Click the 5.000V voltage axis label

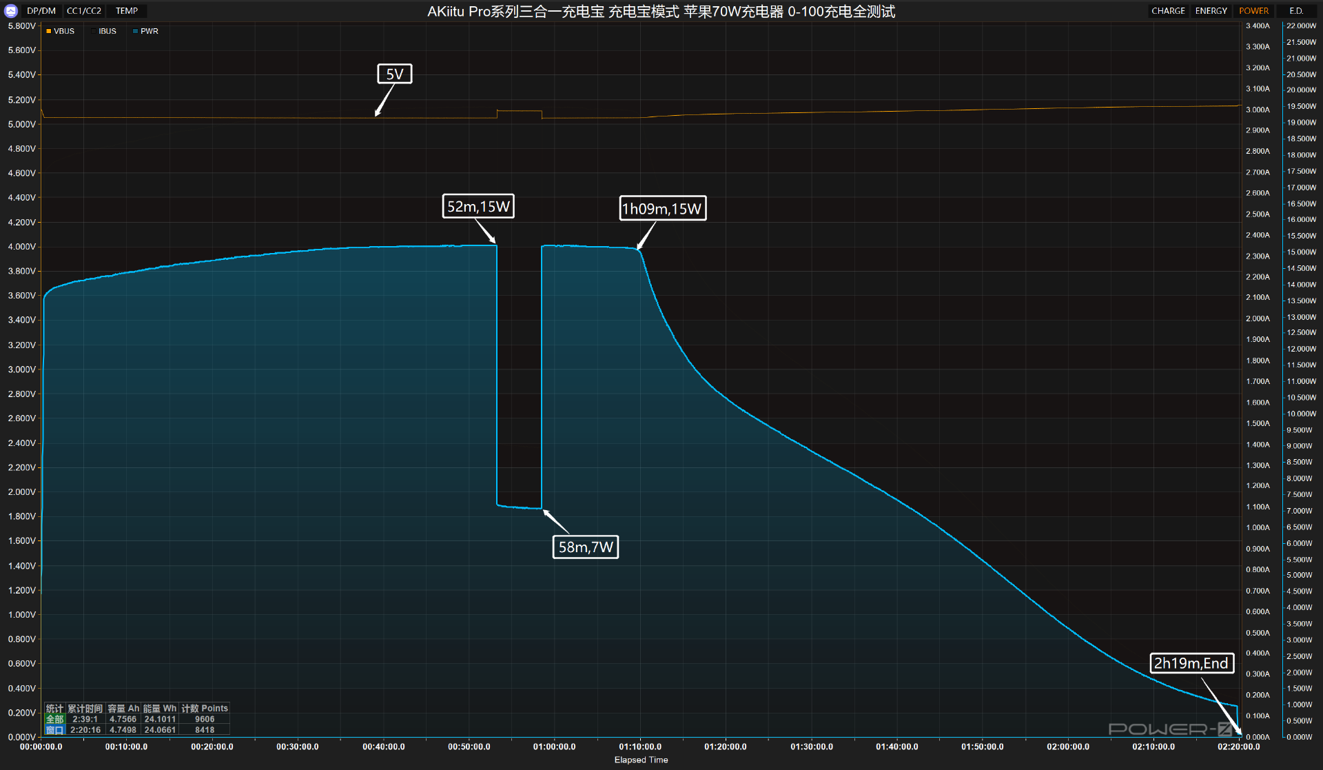[x=21, y=124]
